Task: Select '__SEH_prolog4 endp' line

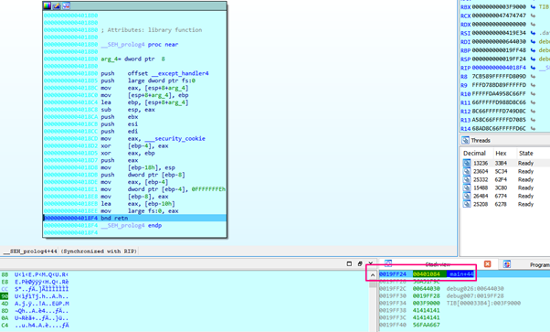Action: click(132, 226)
